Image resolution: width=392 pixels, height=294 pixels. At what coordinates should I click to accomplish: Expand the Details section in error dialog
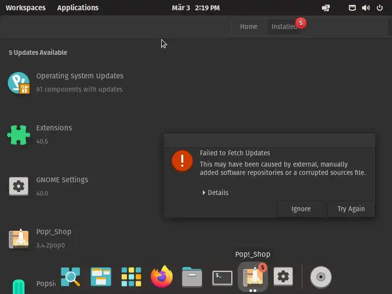pyautogui.click(x=216, y=193)
